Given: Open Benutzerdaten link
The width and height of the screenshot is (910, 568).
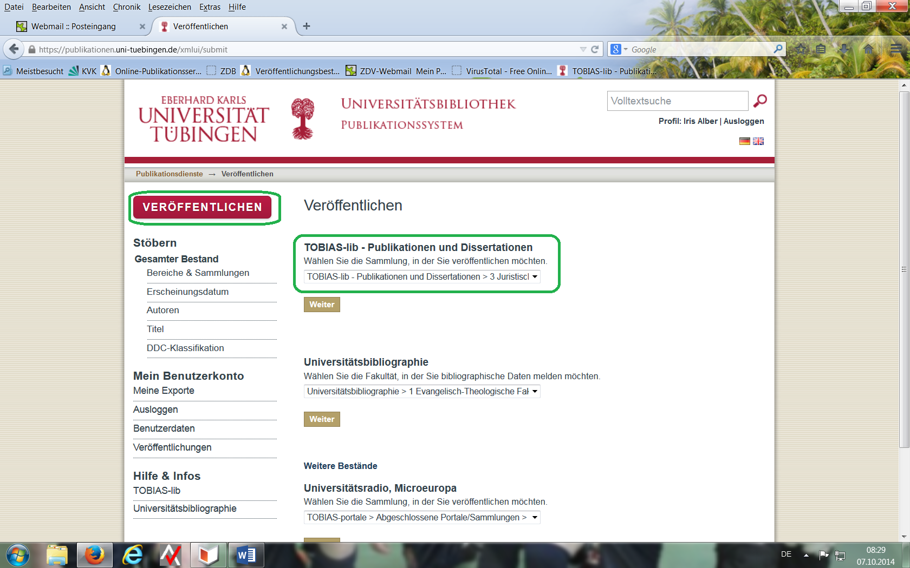Looking at the screenshot, I should (x=164, y=428).
